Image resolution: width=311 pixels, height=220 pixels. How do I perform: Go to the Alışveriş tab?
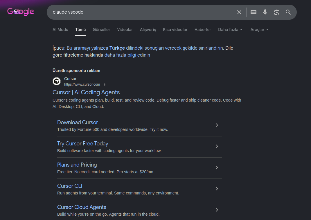[148, 30]
